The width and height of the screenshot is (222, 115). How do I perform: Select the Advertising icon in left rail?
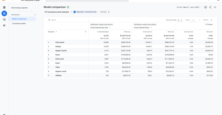tap(4, 13)
